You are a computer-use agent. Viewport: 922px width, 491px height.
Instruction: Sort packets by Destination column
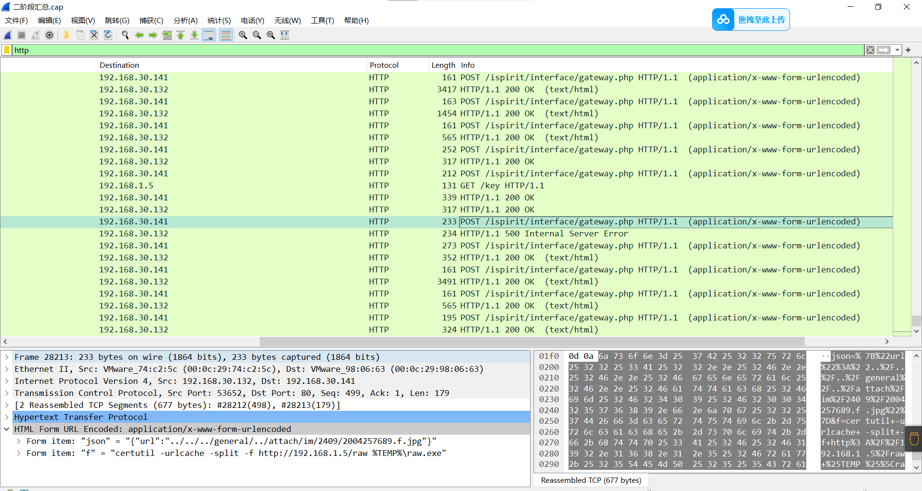pyautogui.click(x=232, y=65)
